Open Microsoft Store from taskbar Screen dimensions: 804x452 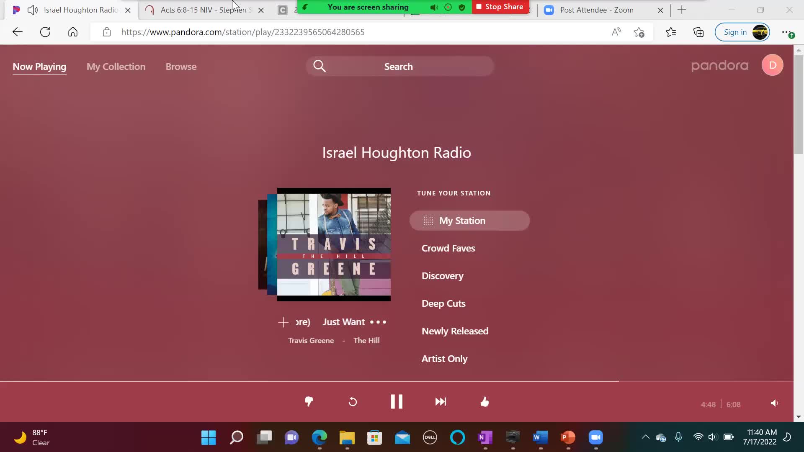click(x=374, y=438)
